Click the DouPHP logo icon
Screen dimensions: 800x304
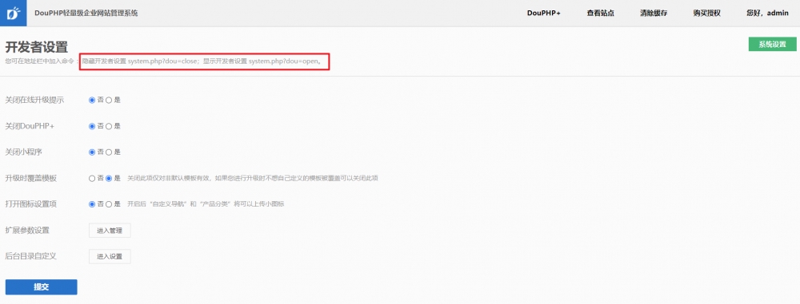[14, 14]
